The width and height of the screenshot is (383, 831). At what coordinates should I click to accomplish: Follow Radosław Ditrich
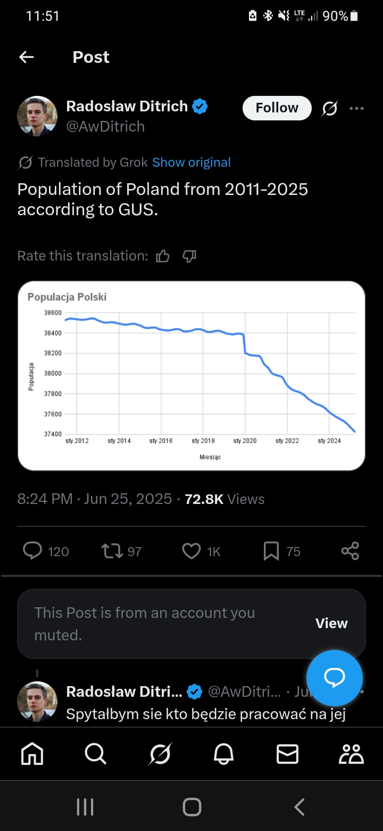click(277, 108)
